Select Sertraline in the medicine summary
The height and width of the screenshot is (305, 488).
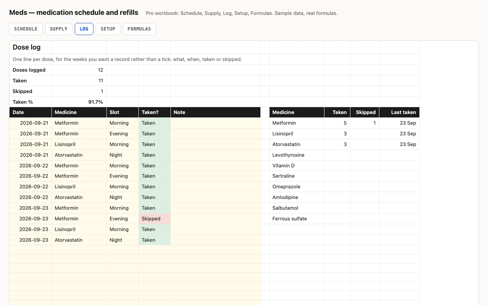[297, 176]
